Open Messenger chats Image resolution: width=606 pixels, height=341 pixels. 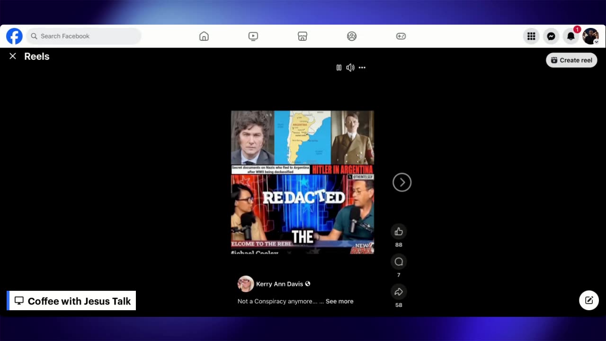[551, 36]
